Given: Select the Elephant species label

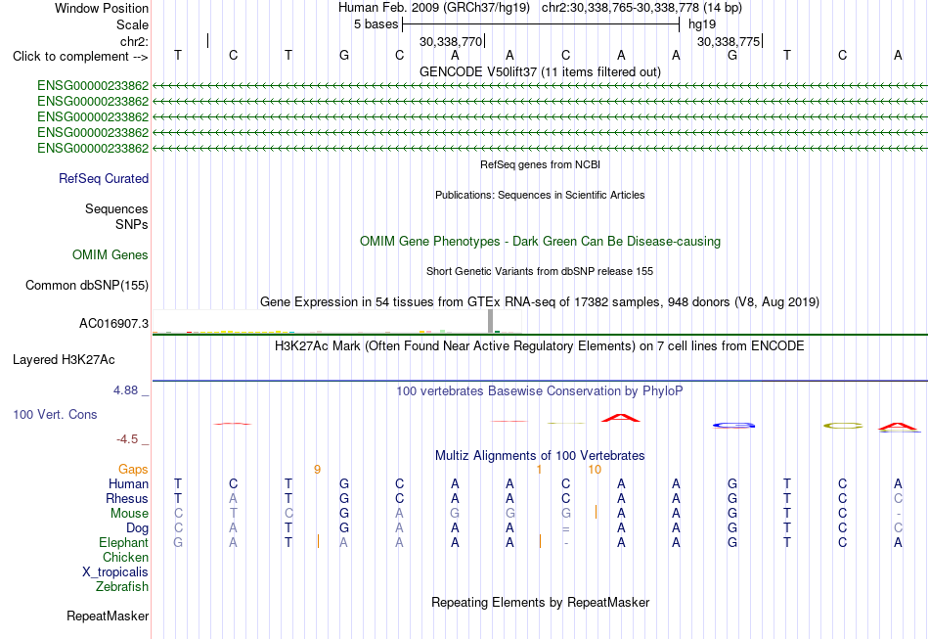Looking at the screenshot, I should click(124, 542).
